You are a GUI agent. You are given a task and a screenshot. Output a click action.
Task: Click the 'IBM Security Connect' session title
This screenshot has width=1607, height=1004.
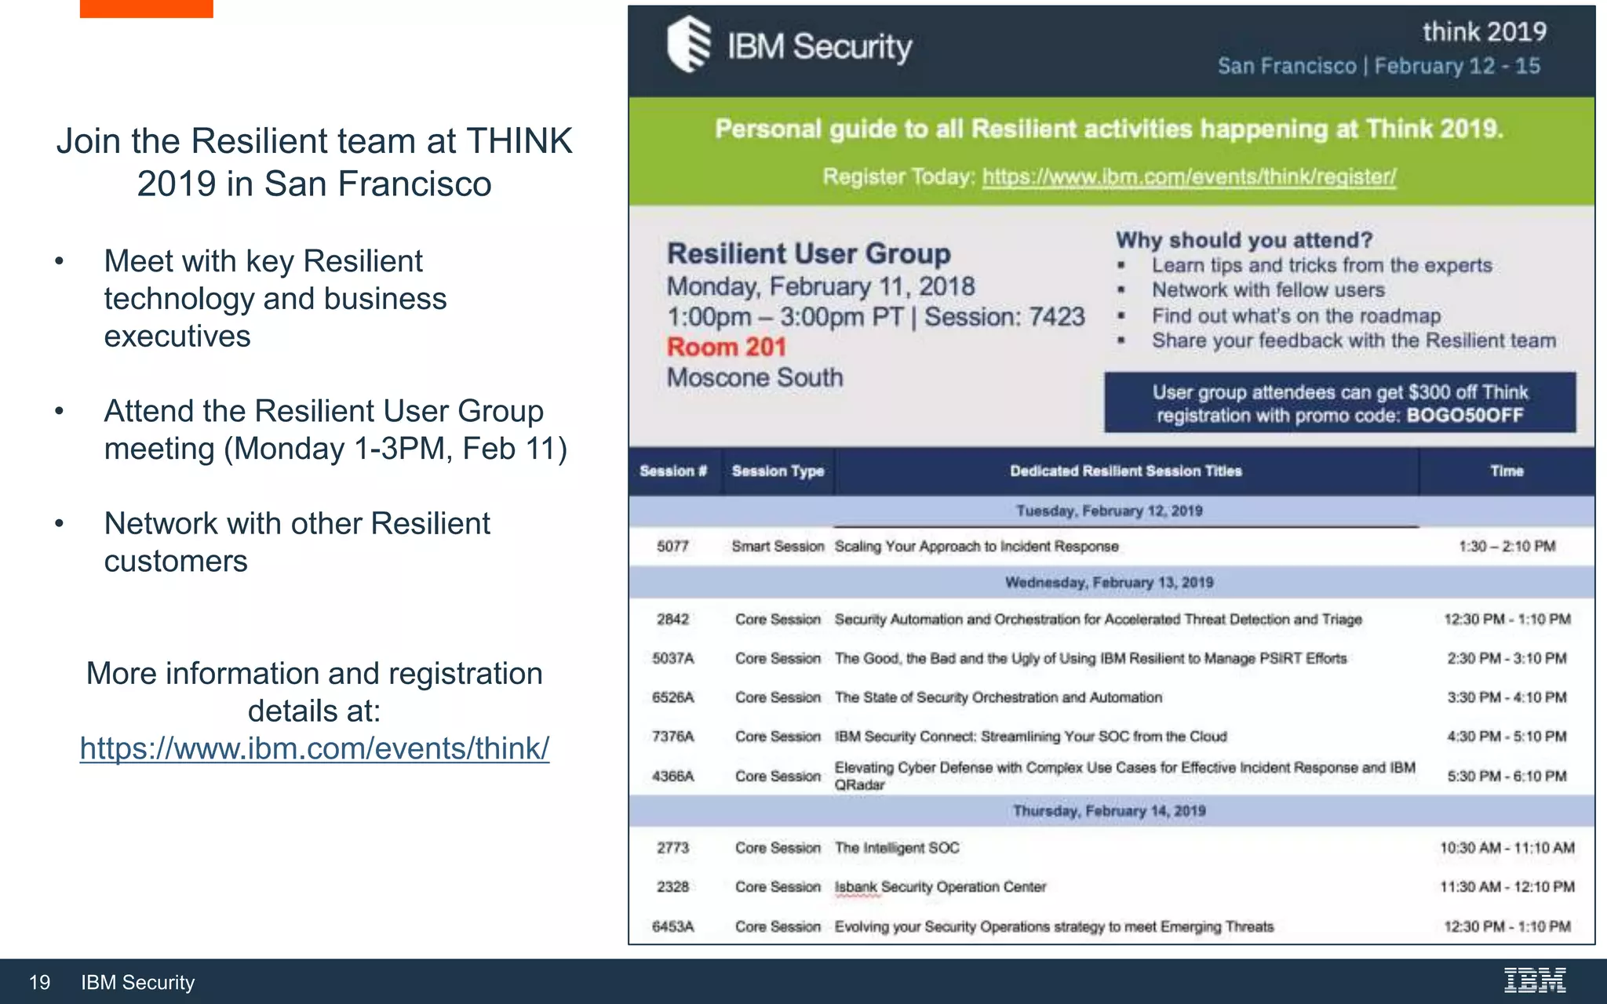[1031, 737]
